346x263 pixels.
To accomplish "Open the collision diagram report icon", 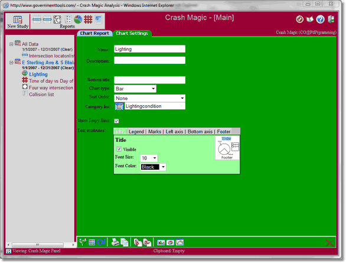I will [57, 20].
